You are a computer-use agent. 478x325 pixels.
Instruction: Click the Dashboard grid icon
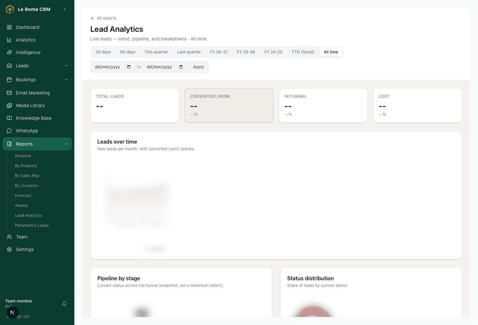tap(9, 27)
